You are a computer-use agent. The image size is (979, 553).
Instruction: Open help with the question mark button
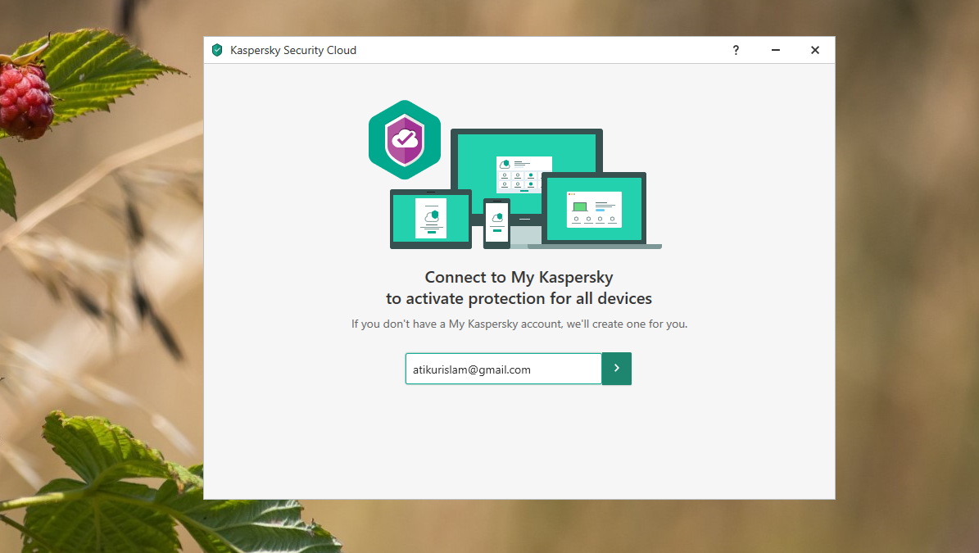[736, 50]
